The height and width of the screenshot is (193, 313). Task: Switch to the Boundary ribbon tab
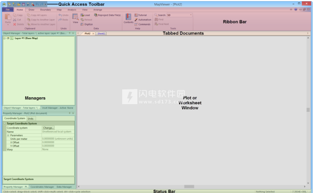[x=46, y=10]
